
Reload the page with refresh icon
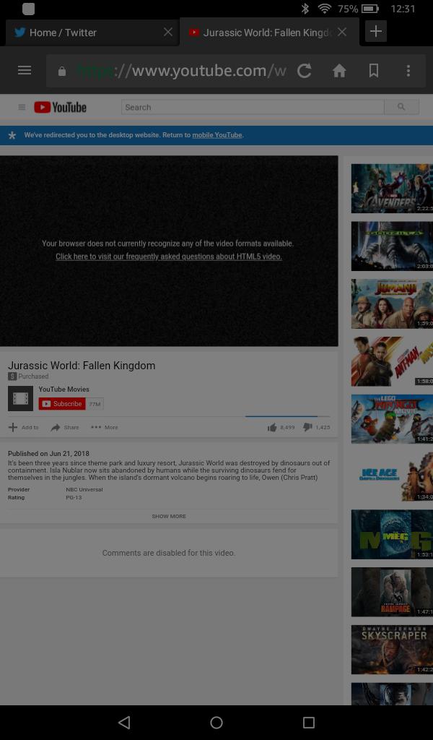pos(305,71)
